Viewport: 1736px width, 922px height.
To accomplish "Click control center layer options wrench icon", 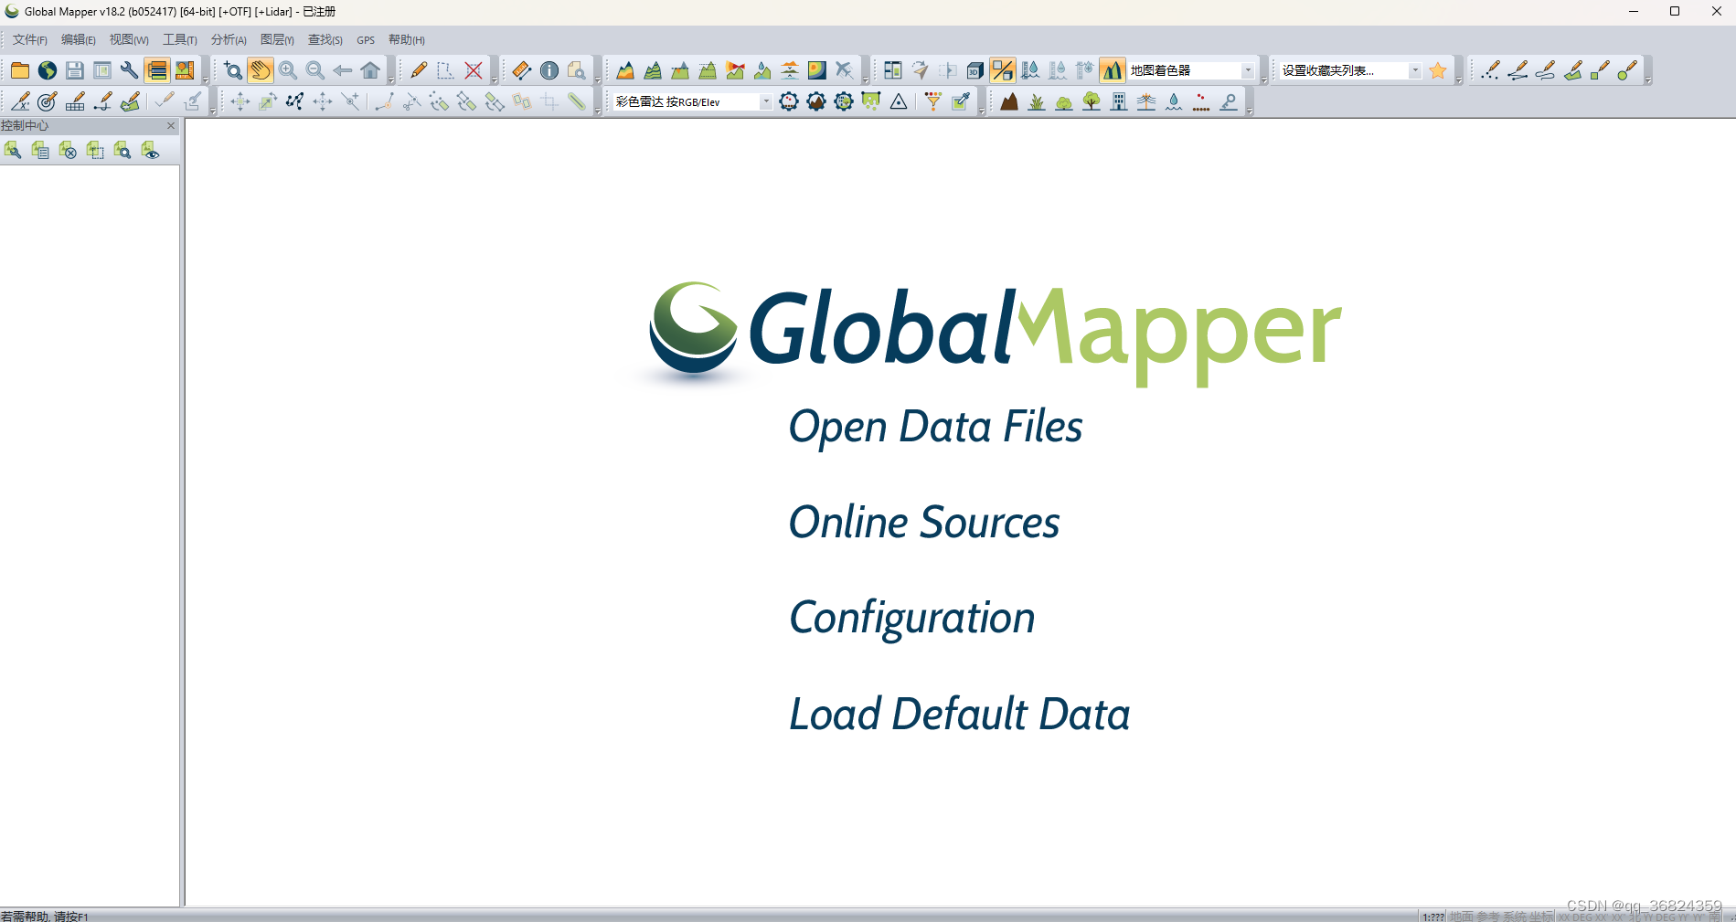I will (x=13, y=150).
